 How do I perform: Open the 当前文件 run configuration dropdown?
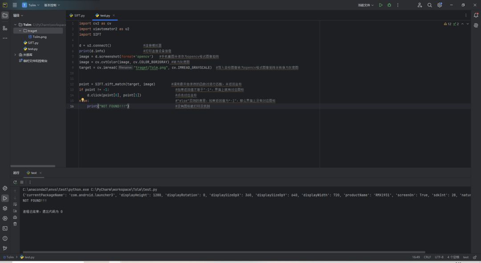tap(366, 5)
